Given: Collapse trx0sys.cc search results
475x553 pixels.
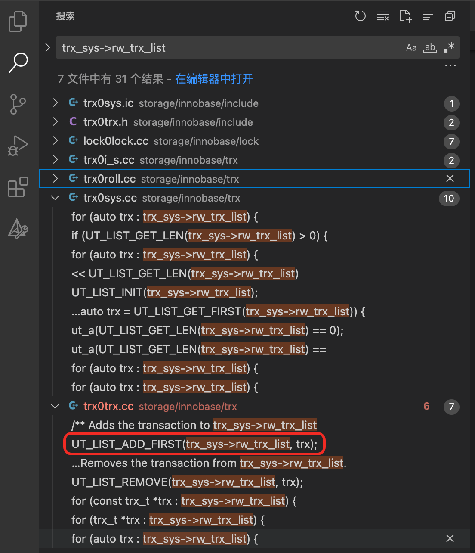Looking at the screenshot, I should 55,198.
